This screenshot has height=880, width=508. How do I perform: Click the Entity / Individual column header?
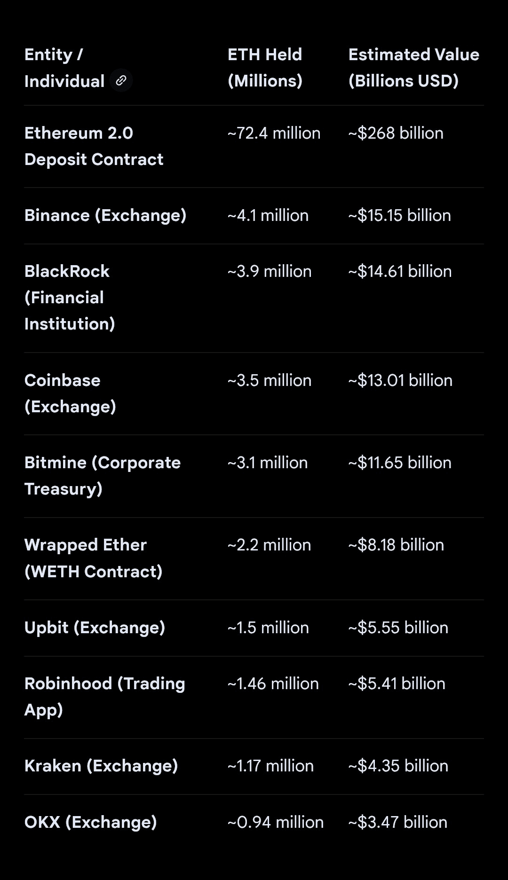pos(64,68)
